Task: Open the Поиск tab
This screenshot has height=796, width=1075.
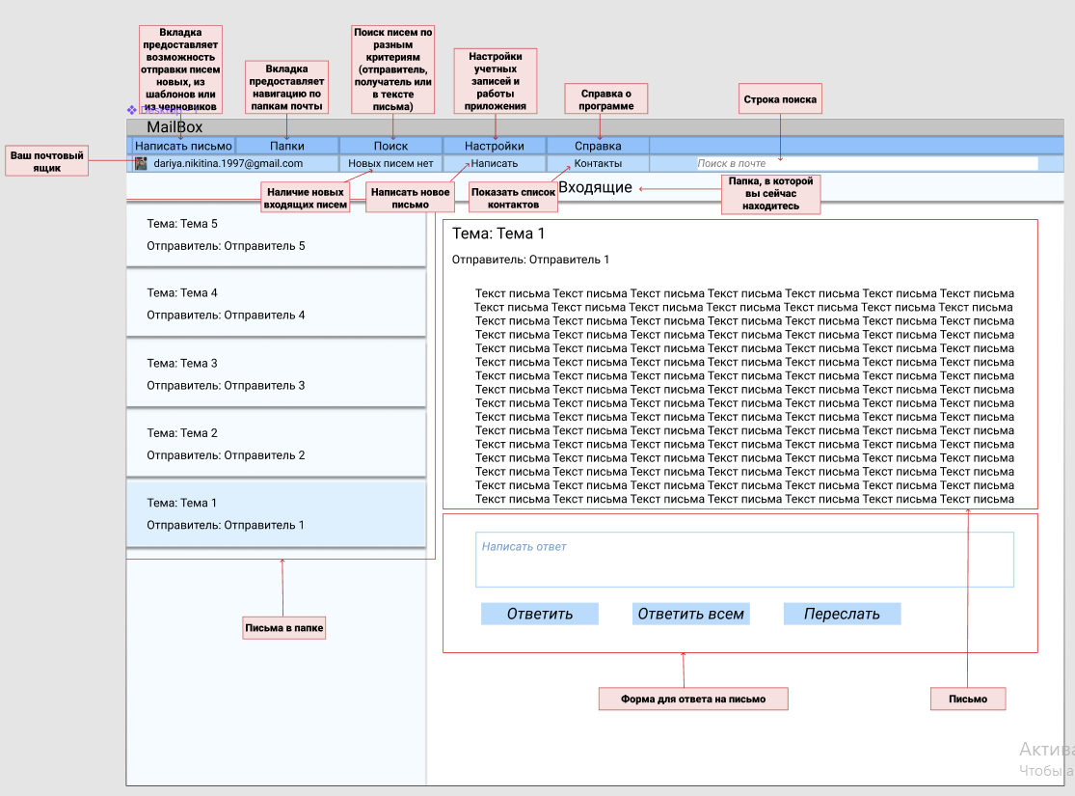Action: pyautogui.click(x=390, y=146)
